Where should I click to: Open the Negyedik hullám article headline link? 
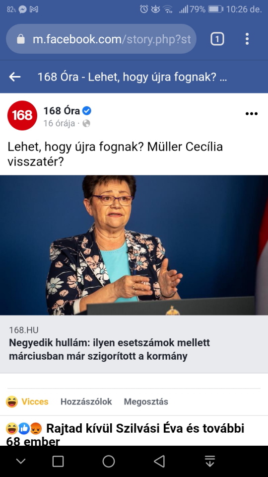pyautogui.click(x=109, y=349)
